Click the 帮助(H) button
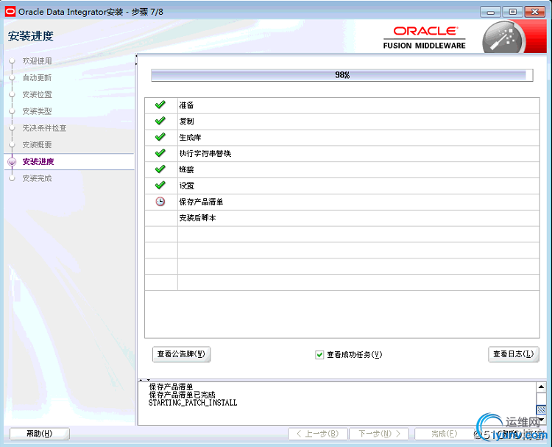This screenshot has height=447, width=552. (x=40, y=434)
